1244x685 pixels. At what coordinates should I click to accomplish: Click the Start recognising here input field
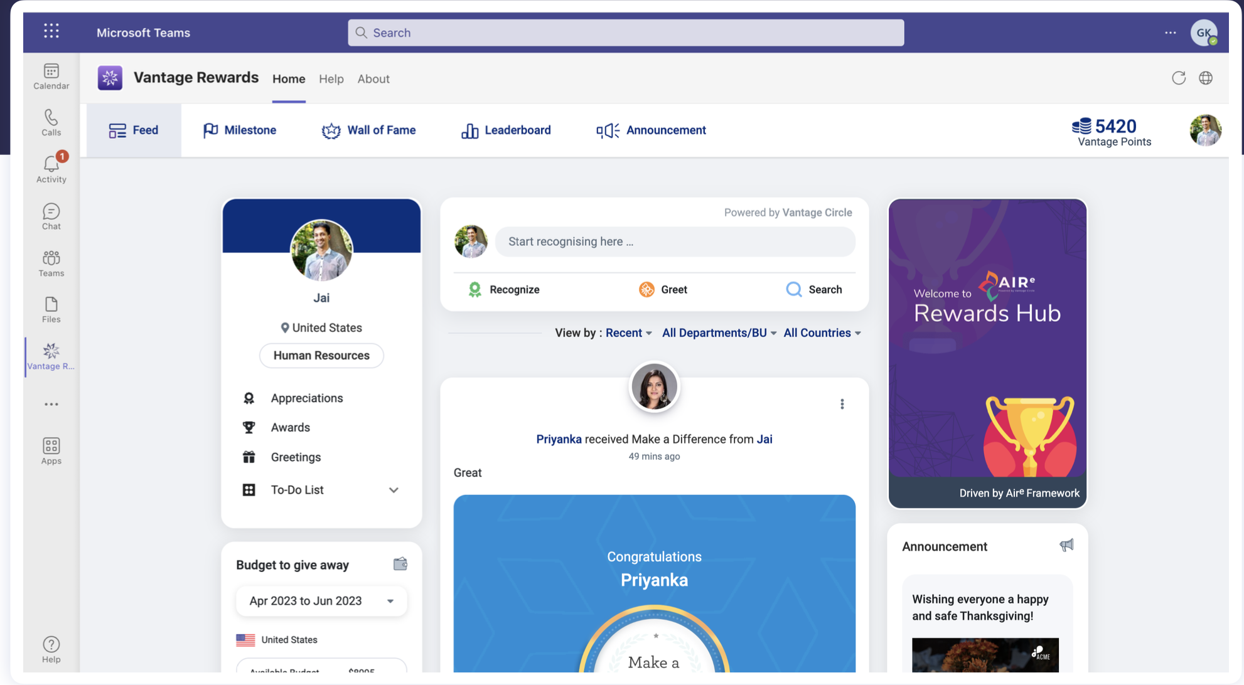[675, 242]
